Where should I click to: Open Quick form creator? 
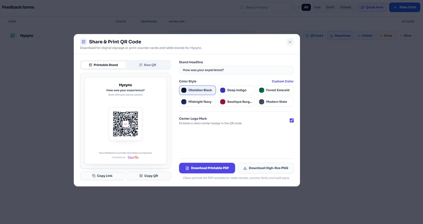click(x=372, y=7)
